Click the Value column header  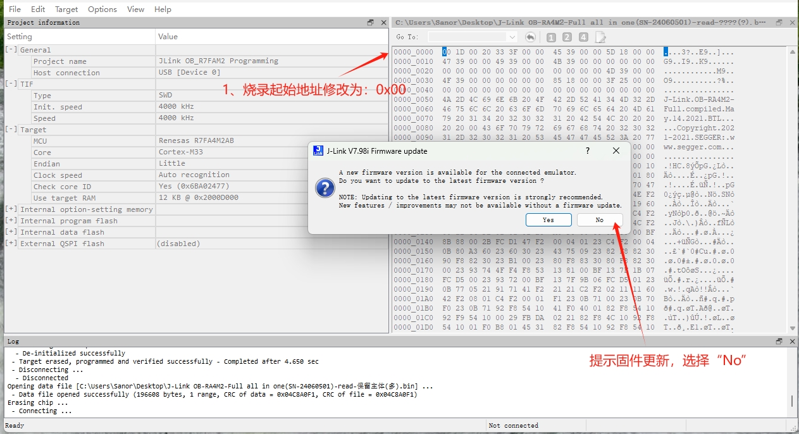pos(272,37)
